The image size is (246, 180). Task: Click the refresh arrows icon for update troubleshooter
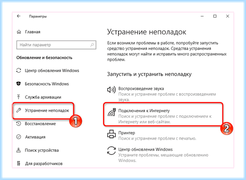tap(112, 151)
